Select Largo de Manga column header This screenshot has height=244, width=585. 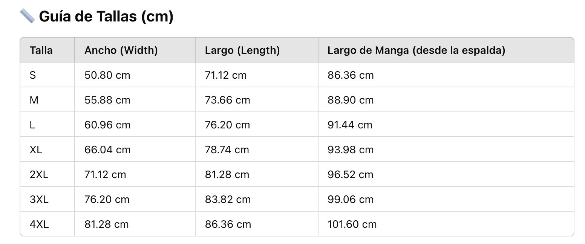point(416,50)
